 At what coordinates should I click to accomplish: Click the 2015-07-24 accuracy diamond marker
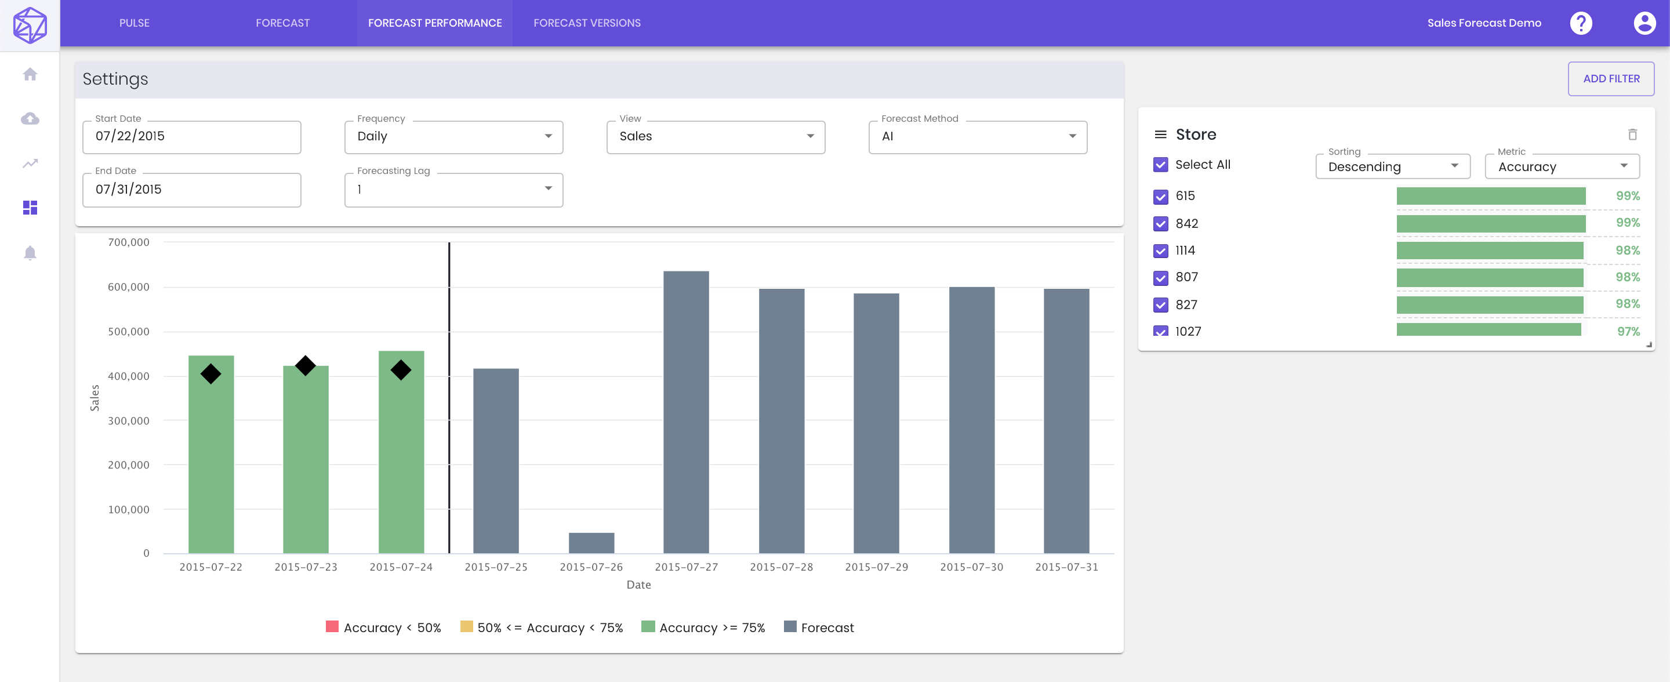[x=401, y=370]
